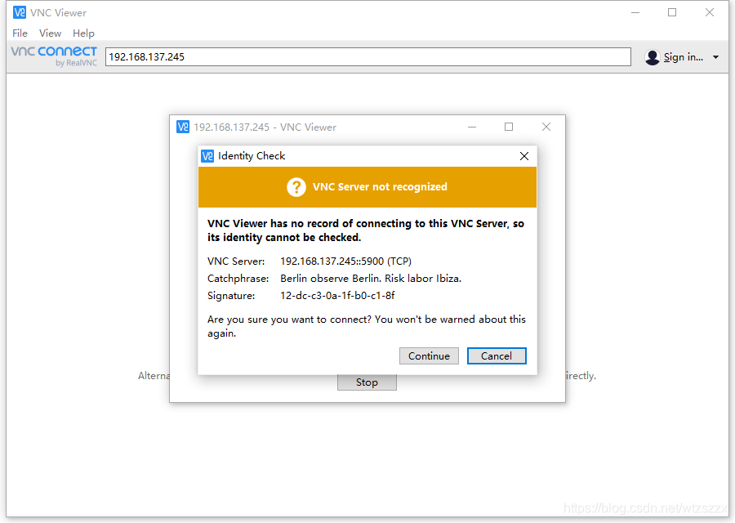Click the VNC Connect by RealVNC logo

pos(54,56)
